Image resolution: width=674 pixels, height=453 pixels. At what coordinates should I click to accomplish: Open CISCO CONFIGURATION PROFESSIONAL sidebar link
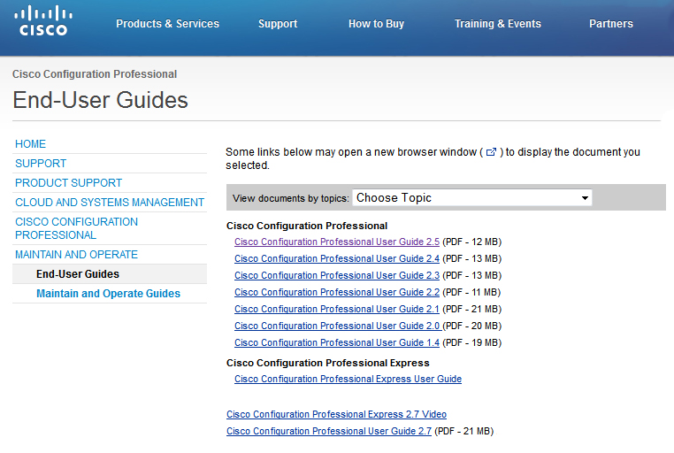point(77,228)
